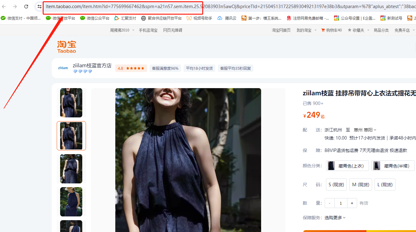Screen dimensions: 416x232
Task: Select size L (现货)
Action: click(x=385, y=185)
